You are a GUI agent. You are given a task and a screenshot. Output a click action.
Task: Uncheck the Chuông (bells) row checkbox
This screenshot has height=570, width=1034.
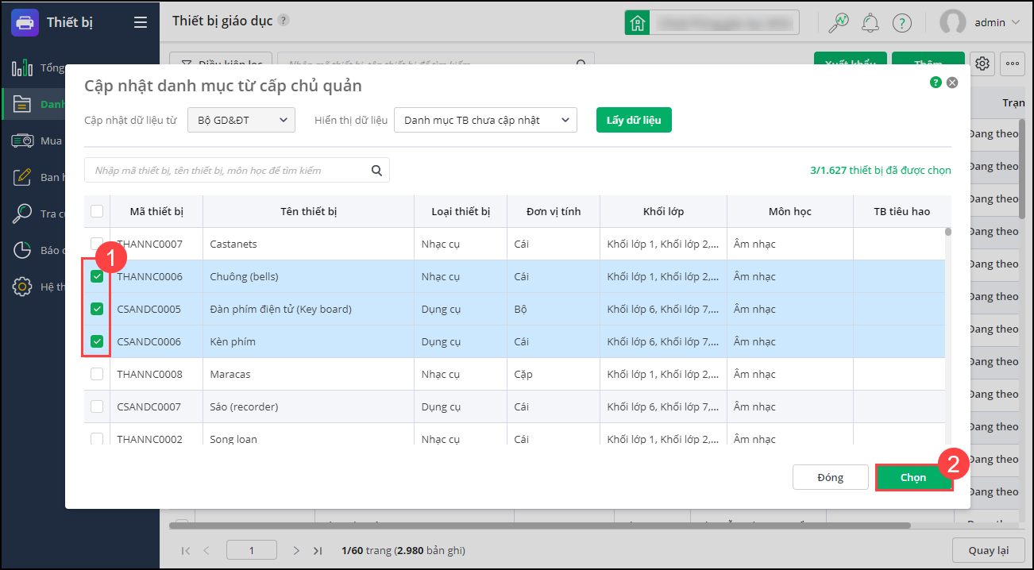pos(97,277)
